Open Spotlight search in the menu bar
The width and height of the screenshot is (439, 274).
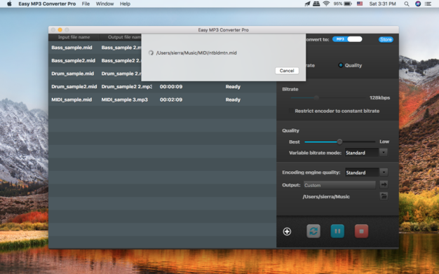coord(407,4)
